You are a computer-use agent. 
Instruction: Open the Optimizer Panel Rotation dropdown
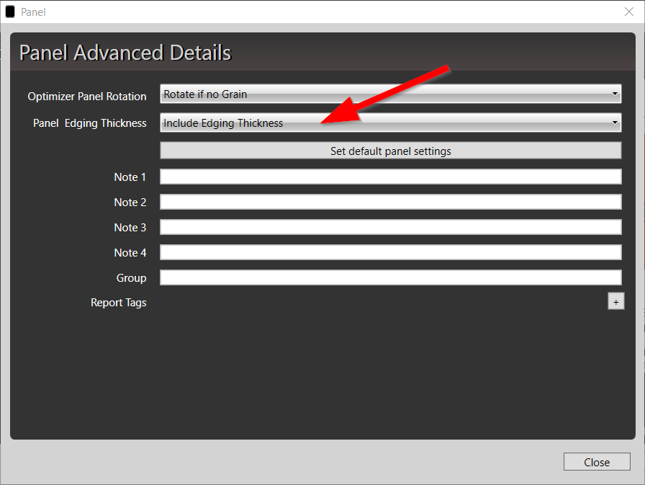point(390,94)
